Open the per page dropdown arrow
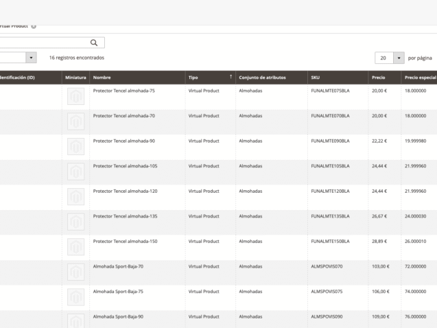This screenshot has height=328, width=437. (399, 58)
